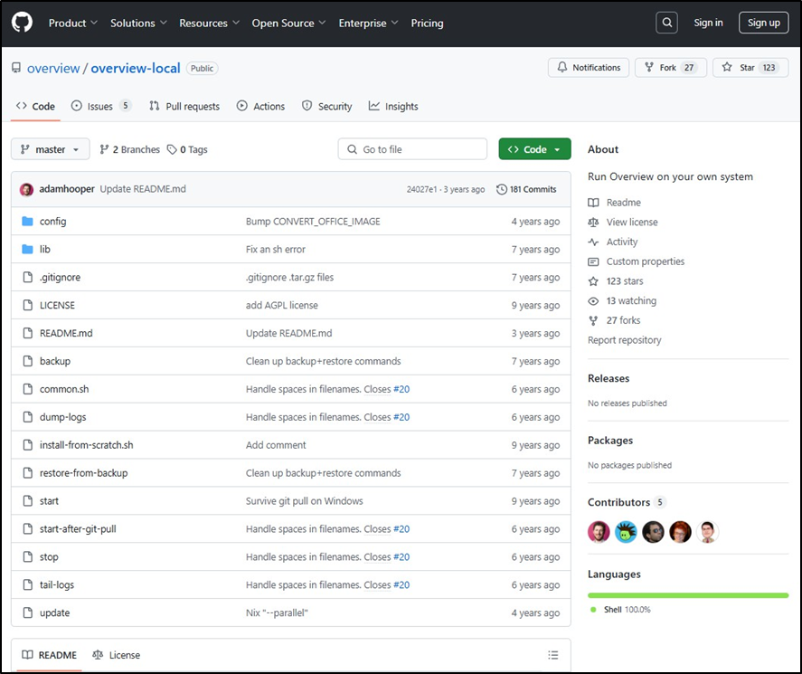802x674 pixels.
Task: Click the first contributor avatar
Action: point(599,532)
